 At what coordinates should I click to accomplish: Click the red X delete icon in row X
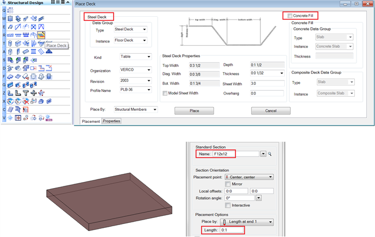[26, 101]
